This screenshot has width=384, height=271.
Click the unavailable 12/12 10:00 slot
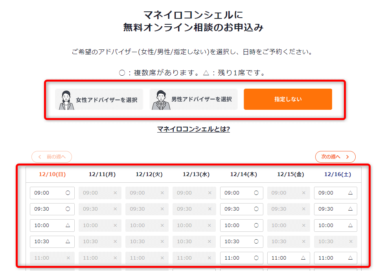[x=147, y=225]
